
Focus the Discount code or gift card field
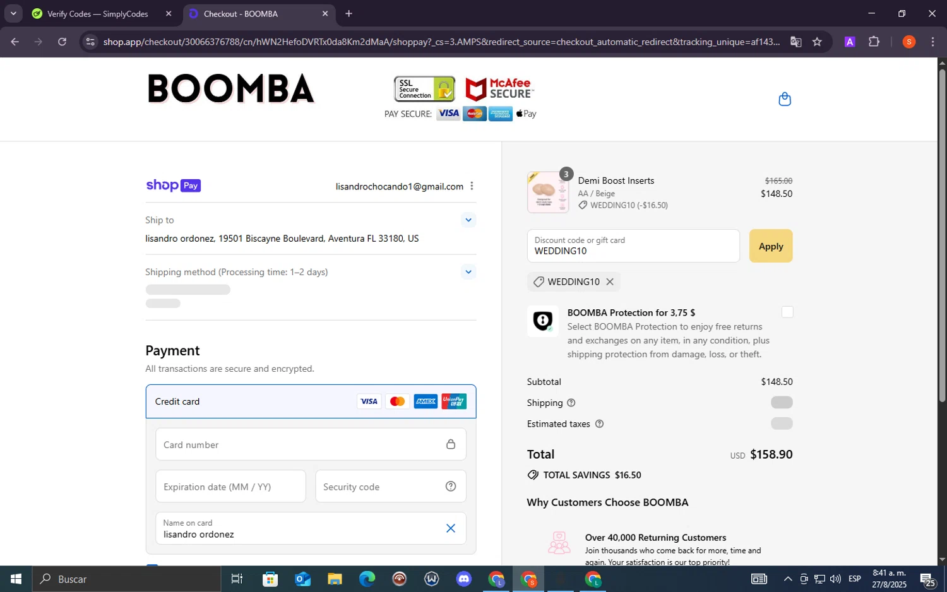(633, 246)
